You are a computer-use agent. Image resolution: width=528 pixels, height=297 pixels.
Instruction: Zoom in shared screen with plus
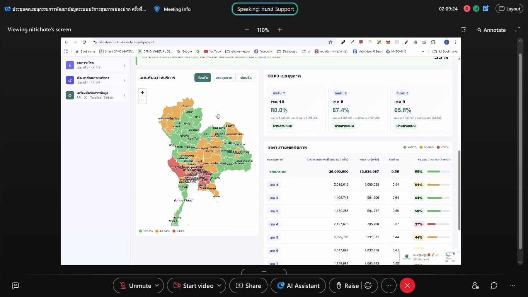pos(280,30)
